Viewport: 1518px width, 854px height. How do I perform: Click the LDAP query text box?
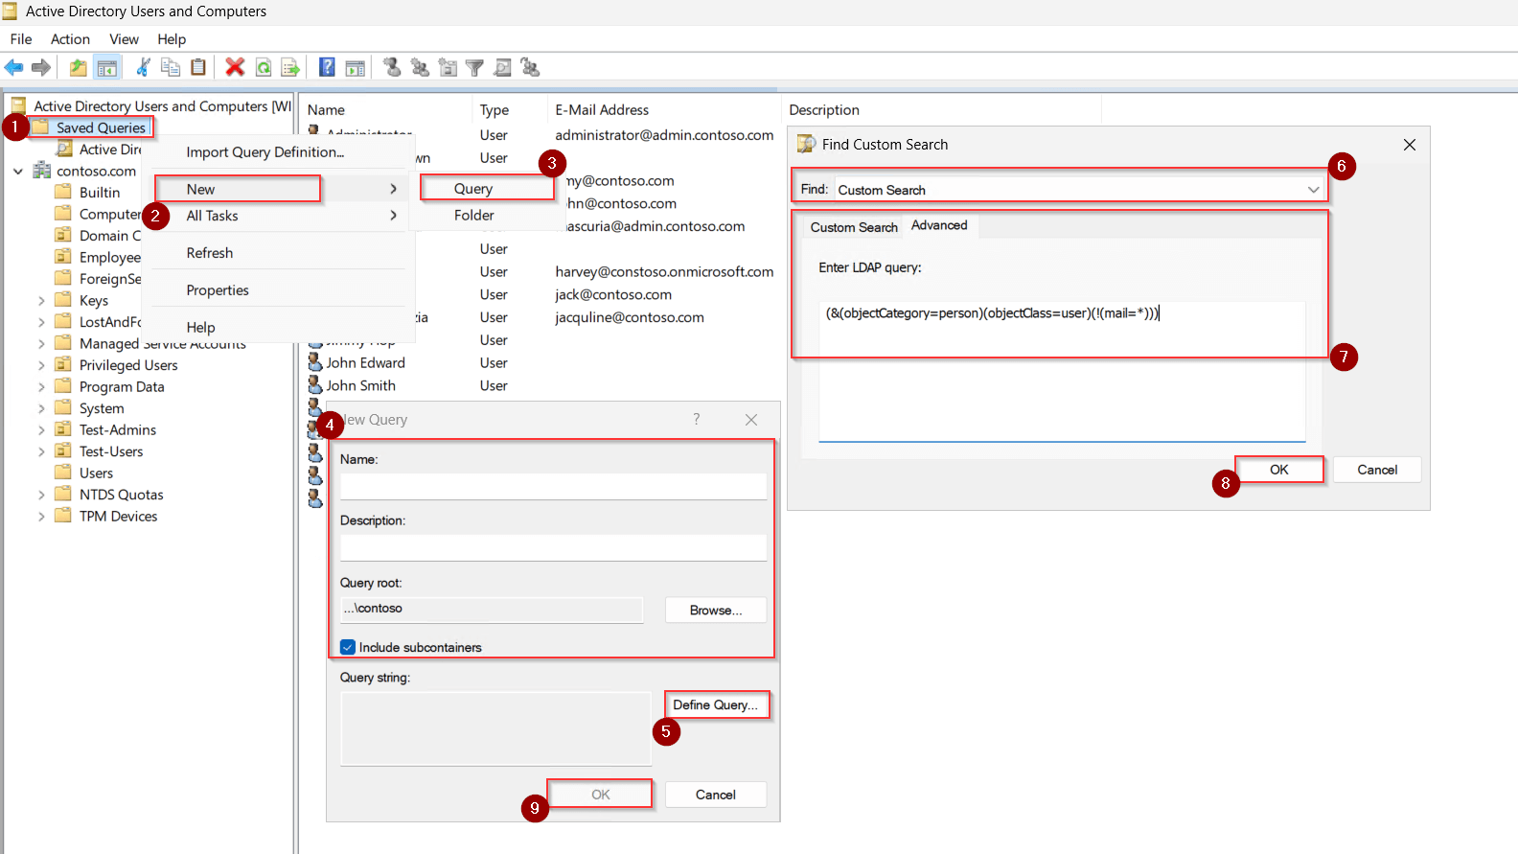1062,372
